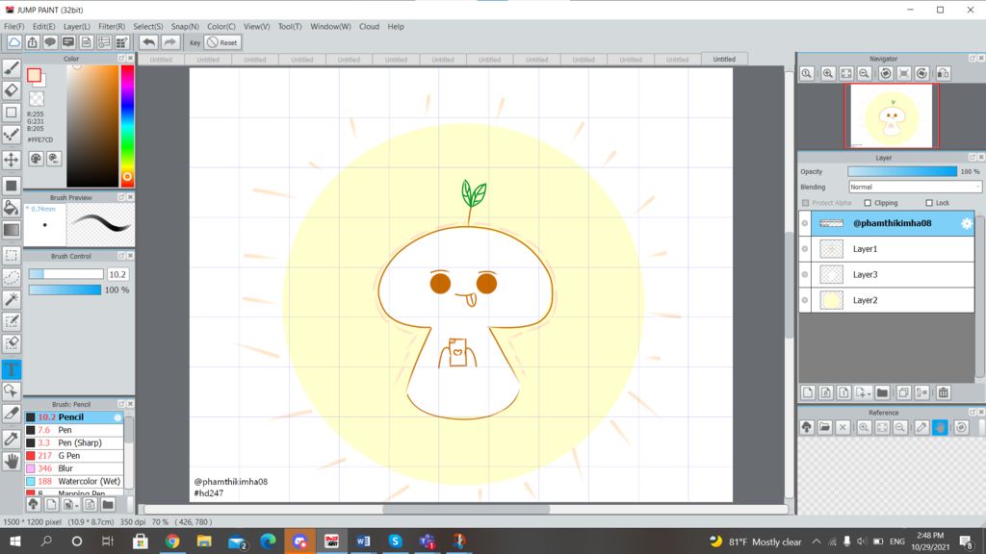
Task: Open gear settings of @phamthikimha08 layer
Action: click(x=967, y=223)
